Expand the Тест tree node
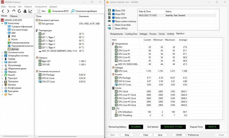The width and height of the screenshot is (229, 138). tap(2, 94)
